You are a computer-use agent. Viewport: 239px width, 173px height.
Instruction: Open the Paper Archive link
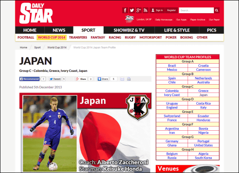tap(198, 20)
